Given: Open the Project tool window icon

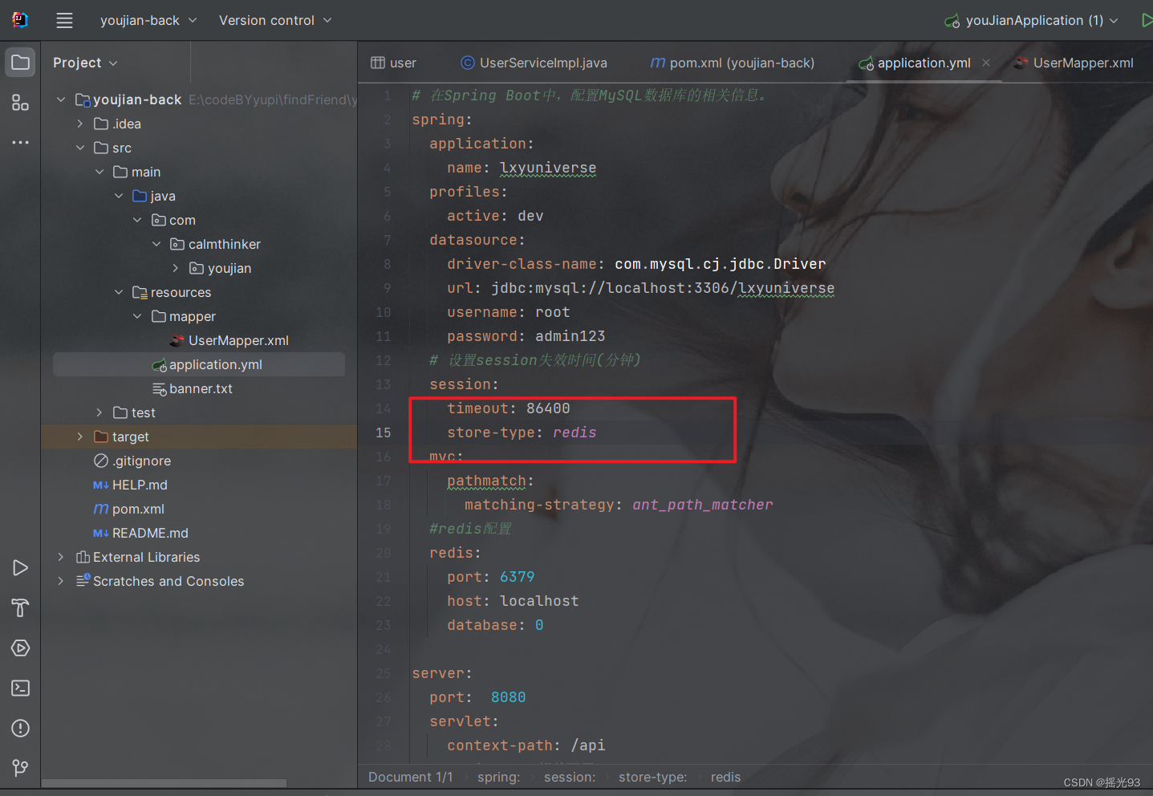Looking at the screenshot, I should (x=20, y=63).
